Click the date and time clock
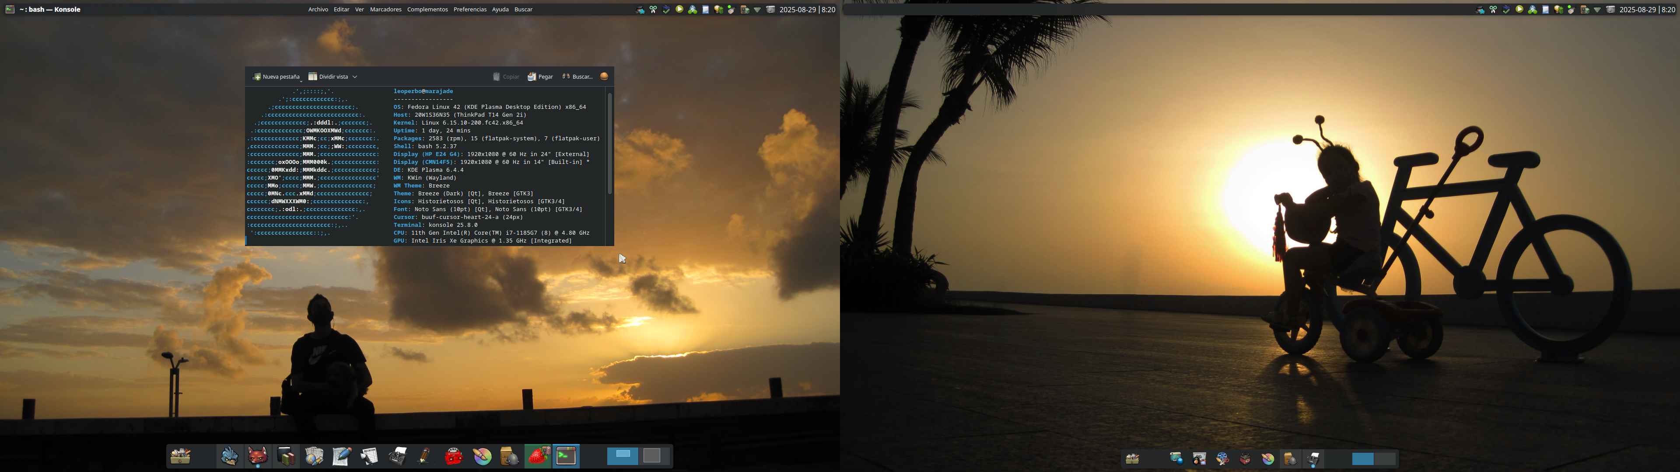 807,10
